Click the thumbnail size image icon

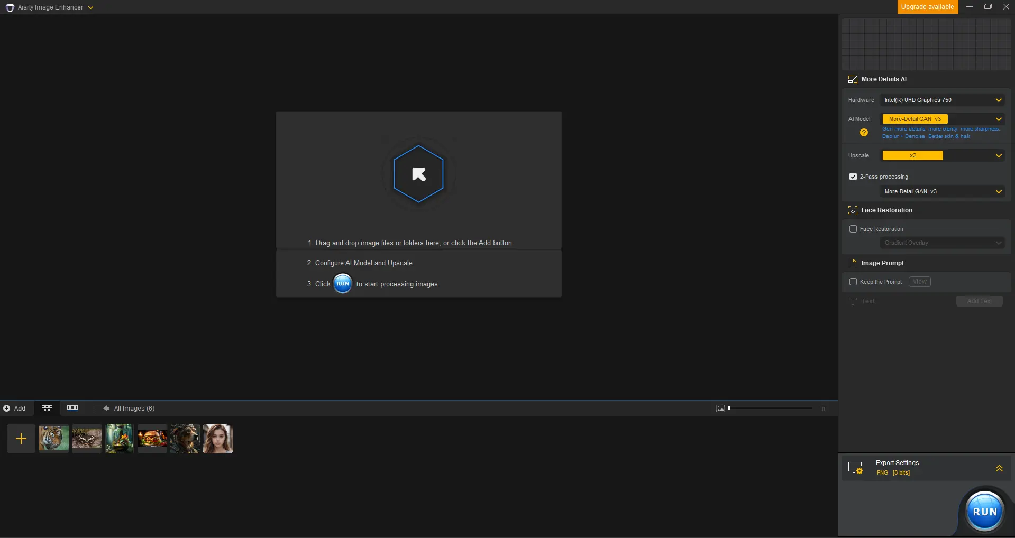pyautogui.click(x=720, y=409)
